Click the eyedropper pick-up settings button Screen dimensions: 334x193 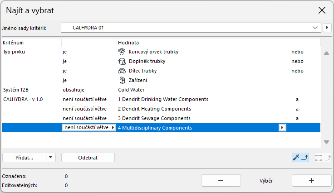tap(301, 158)
